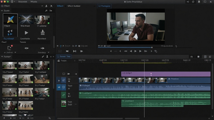Click the grid dots icon in effect controls
The width and height of the screenshot is (214, 120).
pyautogui.click(x=60, y=51)
